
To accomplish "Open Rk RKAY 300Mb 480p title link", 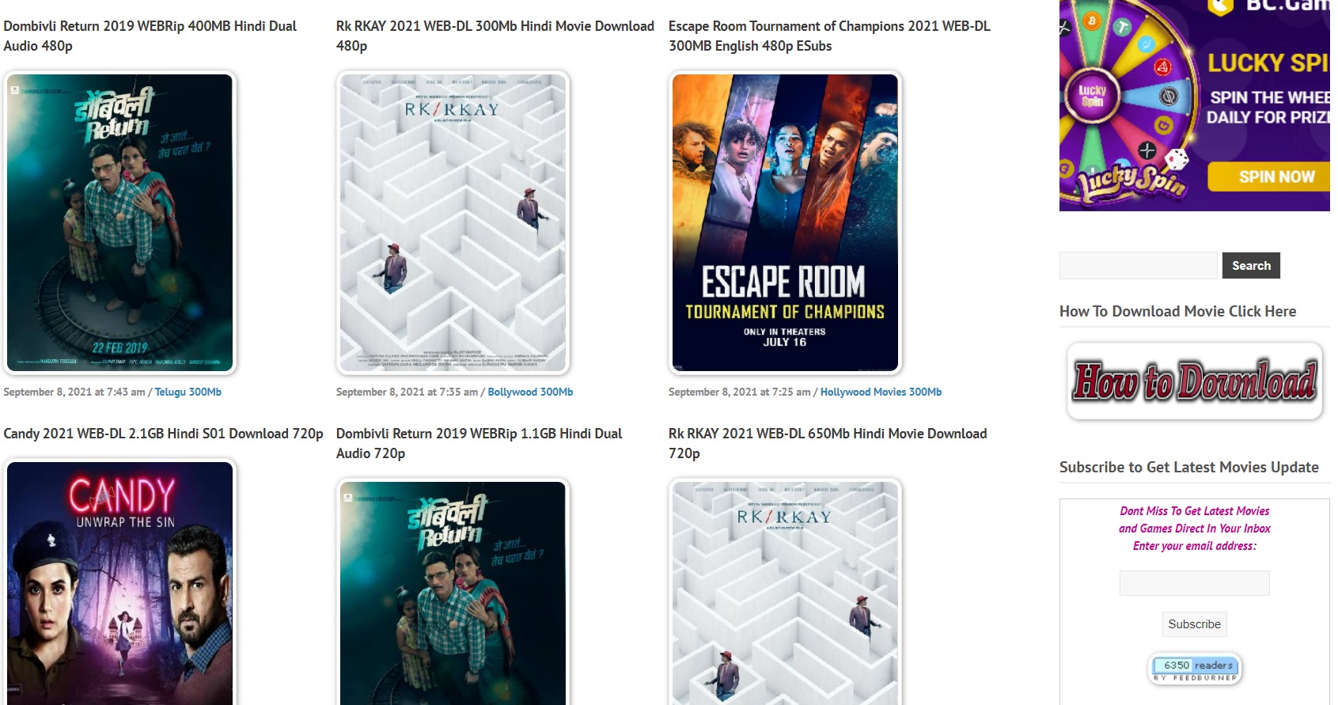I will pyautogui.click(x=495, y=36).
